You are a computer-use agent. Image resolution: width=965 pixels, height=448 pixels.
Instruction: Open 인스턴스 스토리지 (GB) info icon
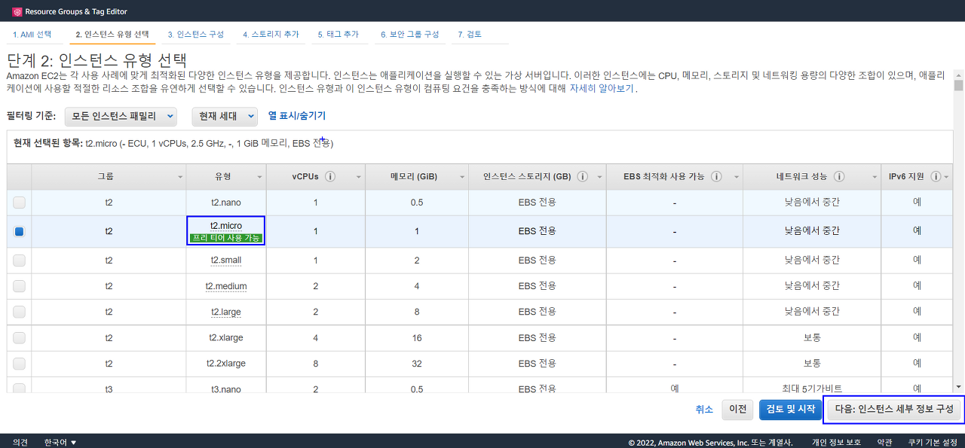[583, 177]
